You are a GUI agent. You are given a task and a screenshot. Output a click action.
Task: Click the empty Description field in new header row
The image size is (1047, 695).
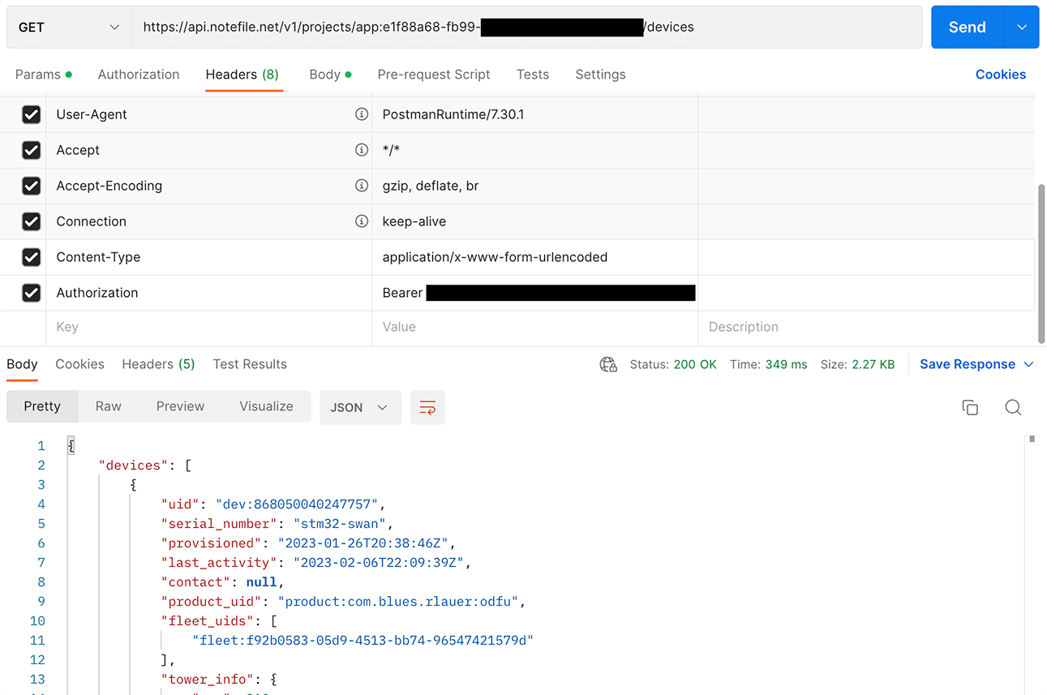[866, 328]
